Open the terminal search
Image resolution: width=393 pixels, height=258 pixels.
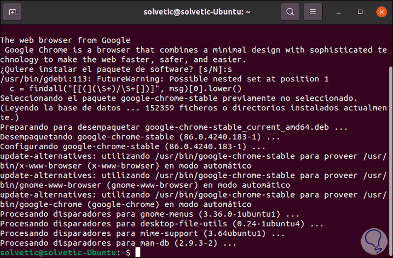290,12
